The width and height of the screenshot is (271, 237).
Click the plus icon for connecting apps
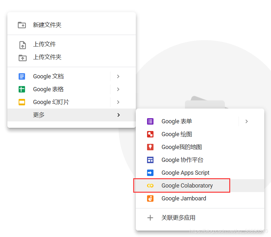tap(150, 218)
